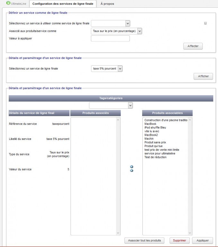Select service pour ultimateline item
The width and height of the screenshot is (218, 247).
tap(160, 153)
